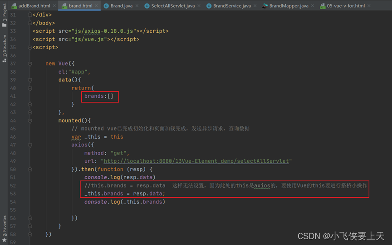This screenshot has height=245, width=392.
Task: Fold the axios call on line 47
Action: pyautogui.click(x=30, y=145)
